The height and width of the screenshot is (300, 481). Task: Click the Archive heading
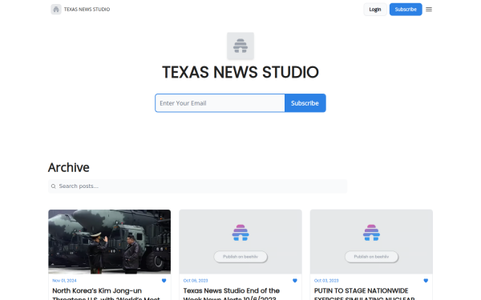tap(69, 167)
